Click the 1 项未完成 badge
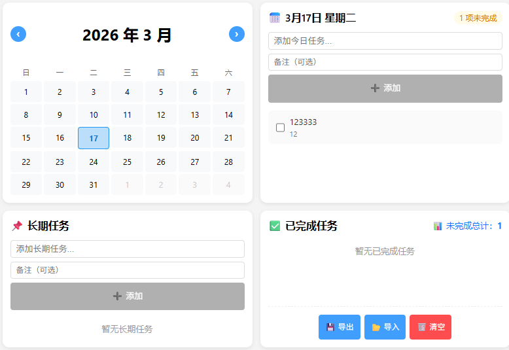The height and width of the screenshot is (350, 509). pyautogui.click(x=478, y=18)
